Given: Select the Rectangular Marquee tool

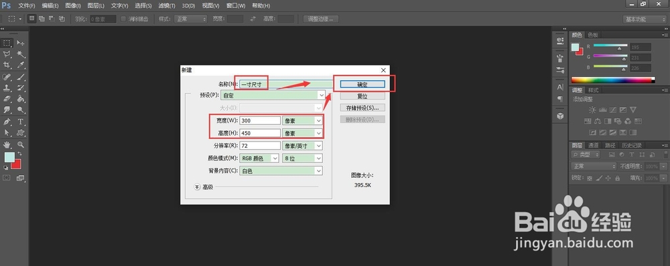Looking at the screenshot, I should 7,43.
